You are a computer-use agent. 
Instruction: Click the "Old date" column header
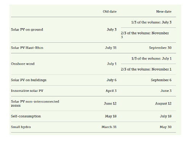coord(110,11)
